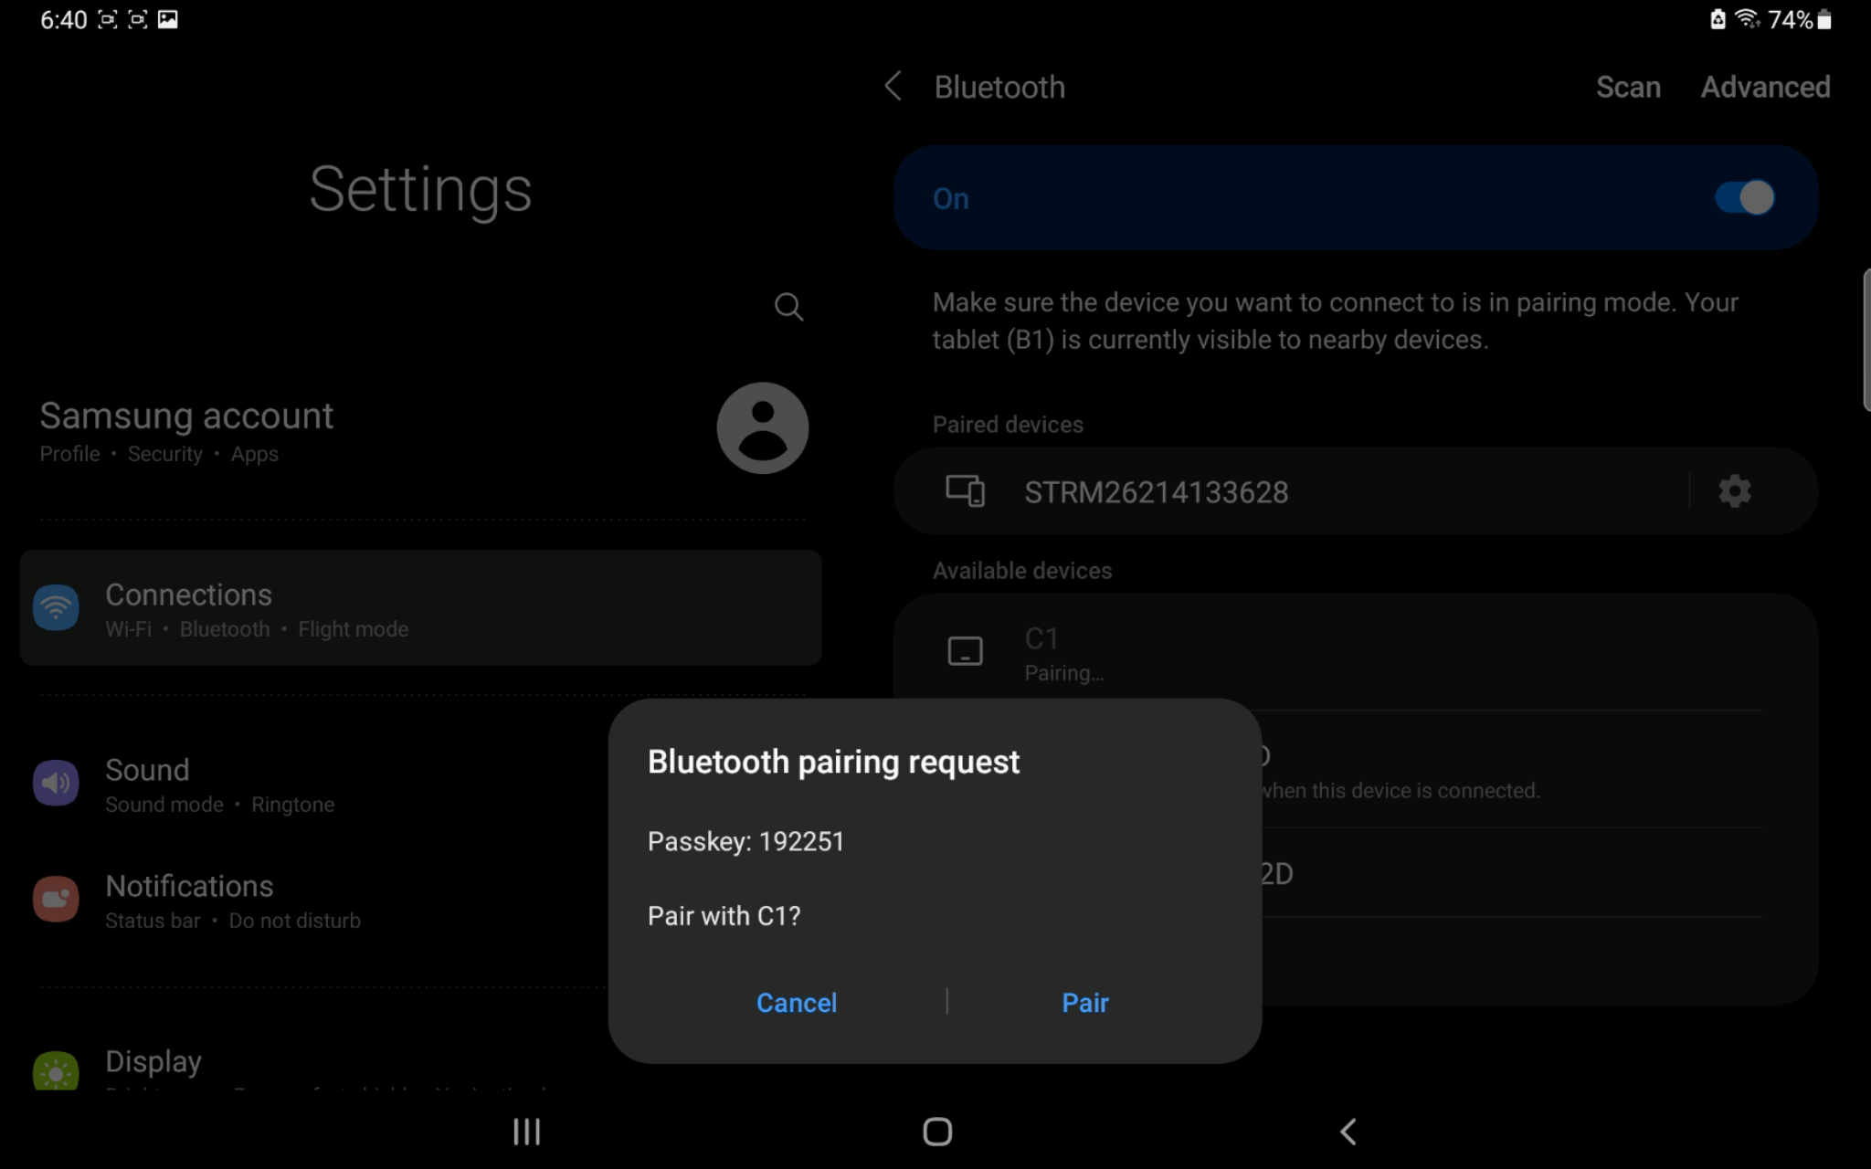
Task: Tap the Connections Wi-Fi icon
Action: click(56, 607)
